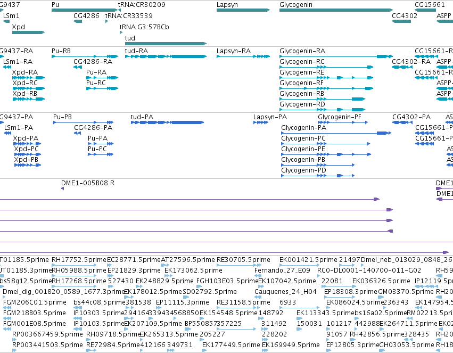Viewport: 453px width, 353px height.
Task: Select the CG15661 gene feature
Action: pyautogui.click(x=425, y=10)
